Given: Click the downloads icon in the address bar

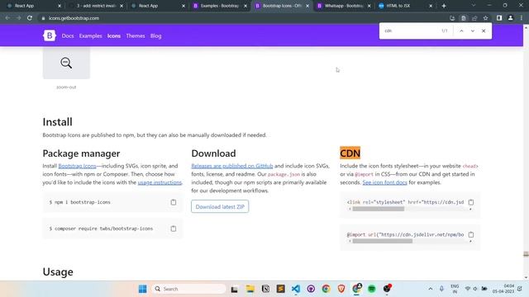Looking at the screenshot, I should [452, 18].
